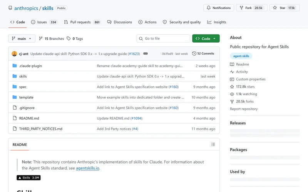Click the cj-ant author name
The height and width of the screenshot is (192, 308).
tap(23, 54)
